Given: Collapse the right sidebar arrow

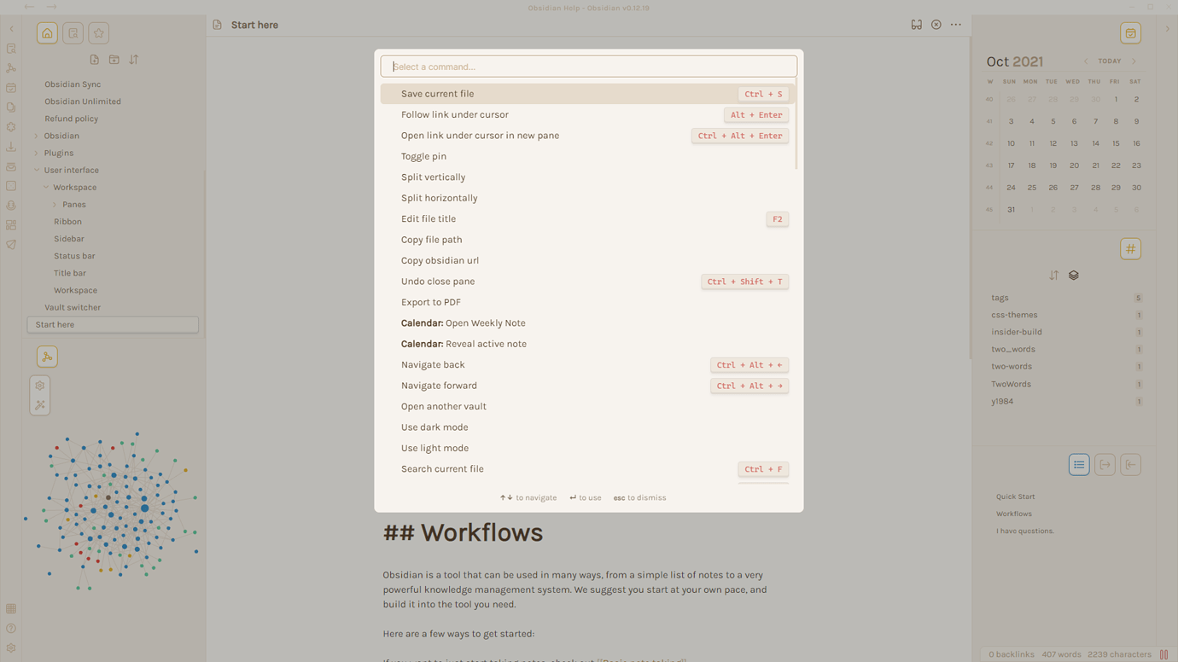Looking at the screenshot, I should (x=1167, y=29).
